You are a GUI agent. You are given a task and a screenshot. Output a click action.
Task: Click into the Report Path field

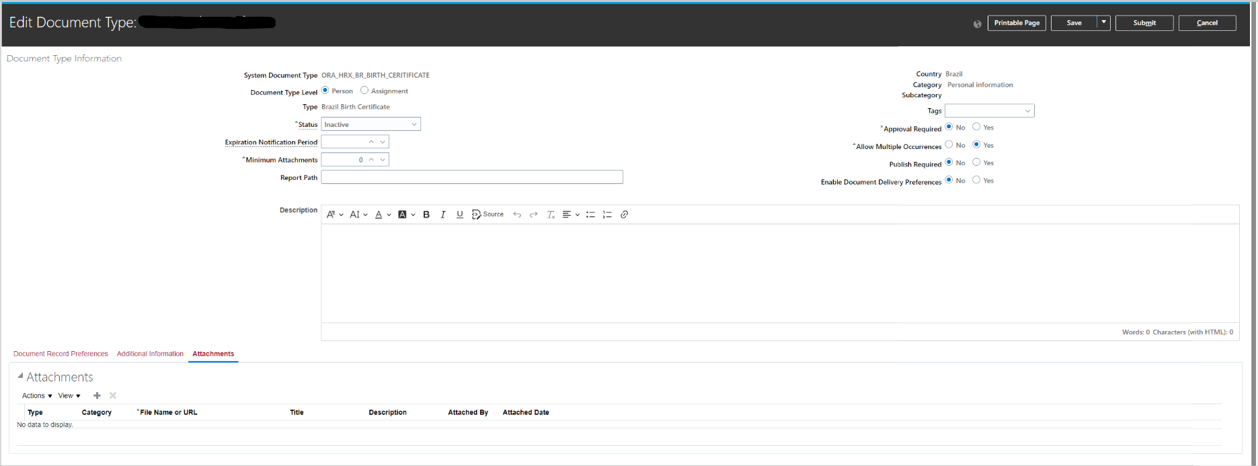point(472,177)
